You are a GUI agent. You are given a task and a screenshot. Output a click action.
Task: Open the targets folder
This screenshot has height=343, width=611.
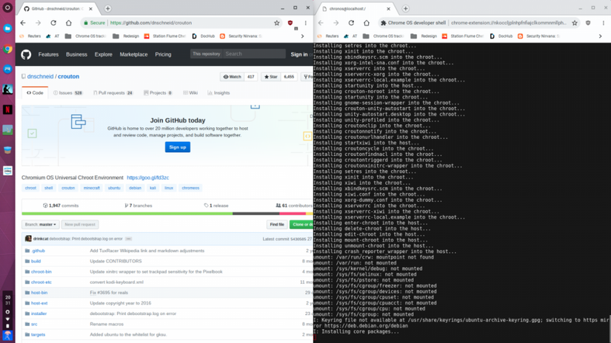[x=38, y=335]
